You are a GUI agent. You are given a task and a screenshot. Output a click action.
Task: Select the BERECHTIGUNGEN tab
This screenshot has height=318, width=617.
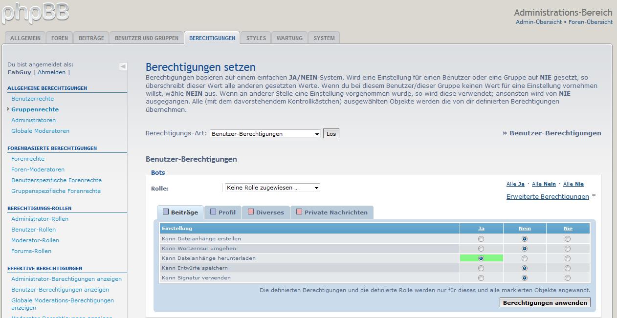click(x=212, y=38)
